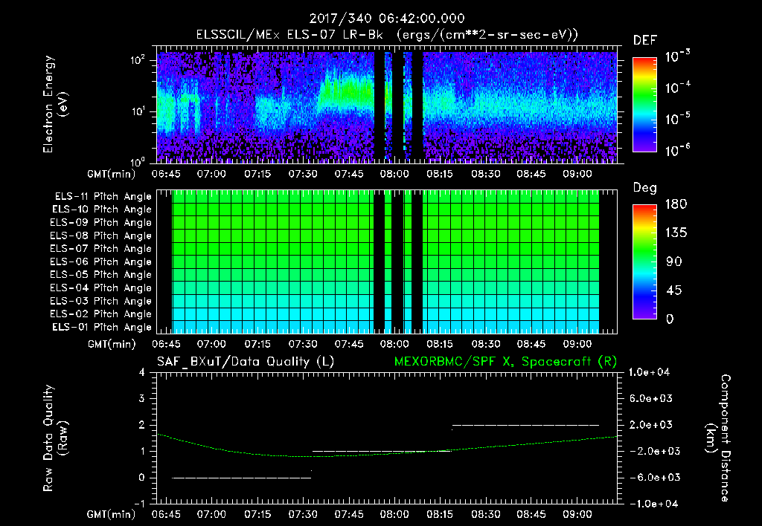Click the quality level 0 white line segment
Screen dimensions: 762x526
pyautogui.click(x=242, y=478)
